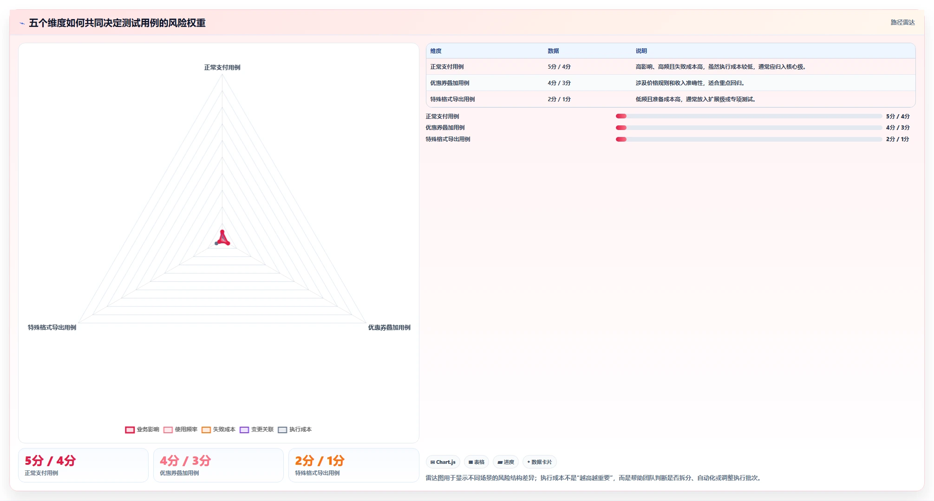Click the 2分 / 1分 table cell
The height and width of the screenshot is (501, 934).
pyautogui.click(x=559, y=99)
